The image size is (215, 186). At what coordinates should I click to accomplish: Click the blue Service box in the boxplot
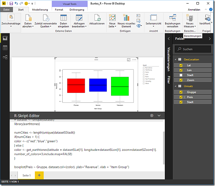[x=98, y=85]
